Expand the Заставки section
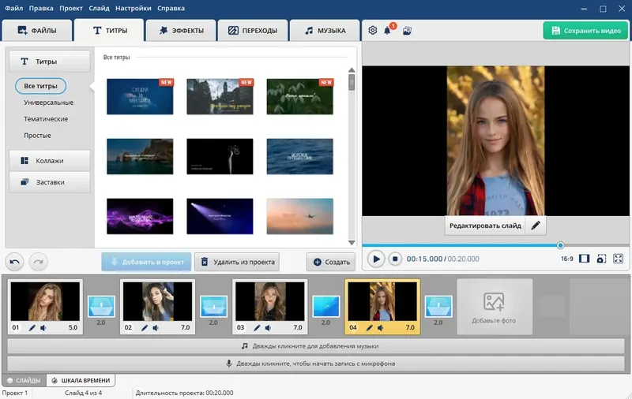 pos(49,182)
